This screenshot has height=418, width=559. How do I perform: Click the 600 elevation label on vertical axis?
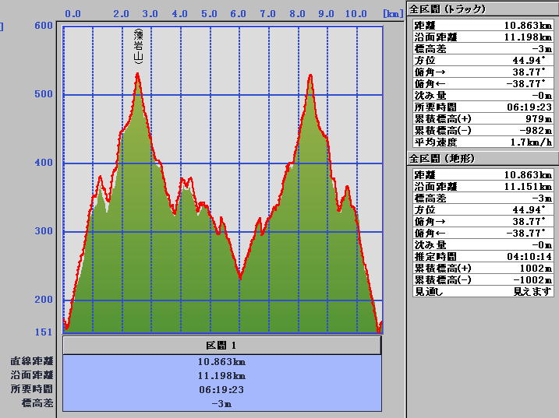[44, 26]
